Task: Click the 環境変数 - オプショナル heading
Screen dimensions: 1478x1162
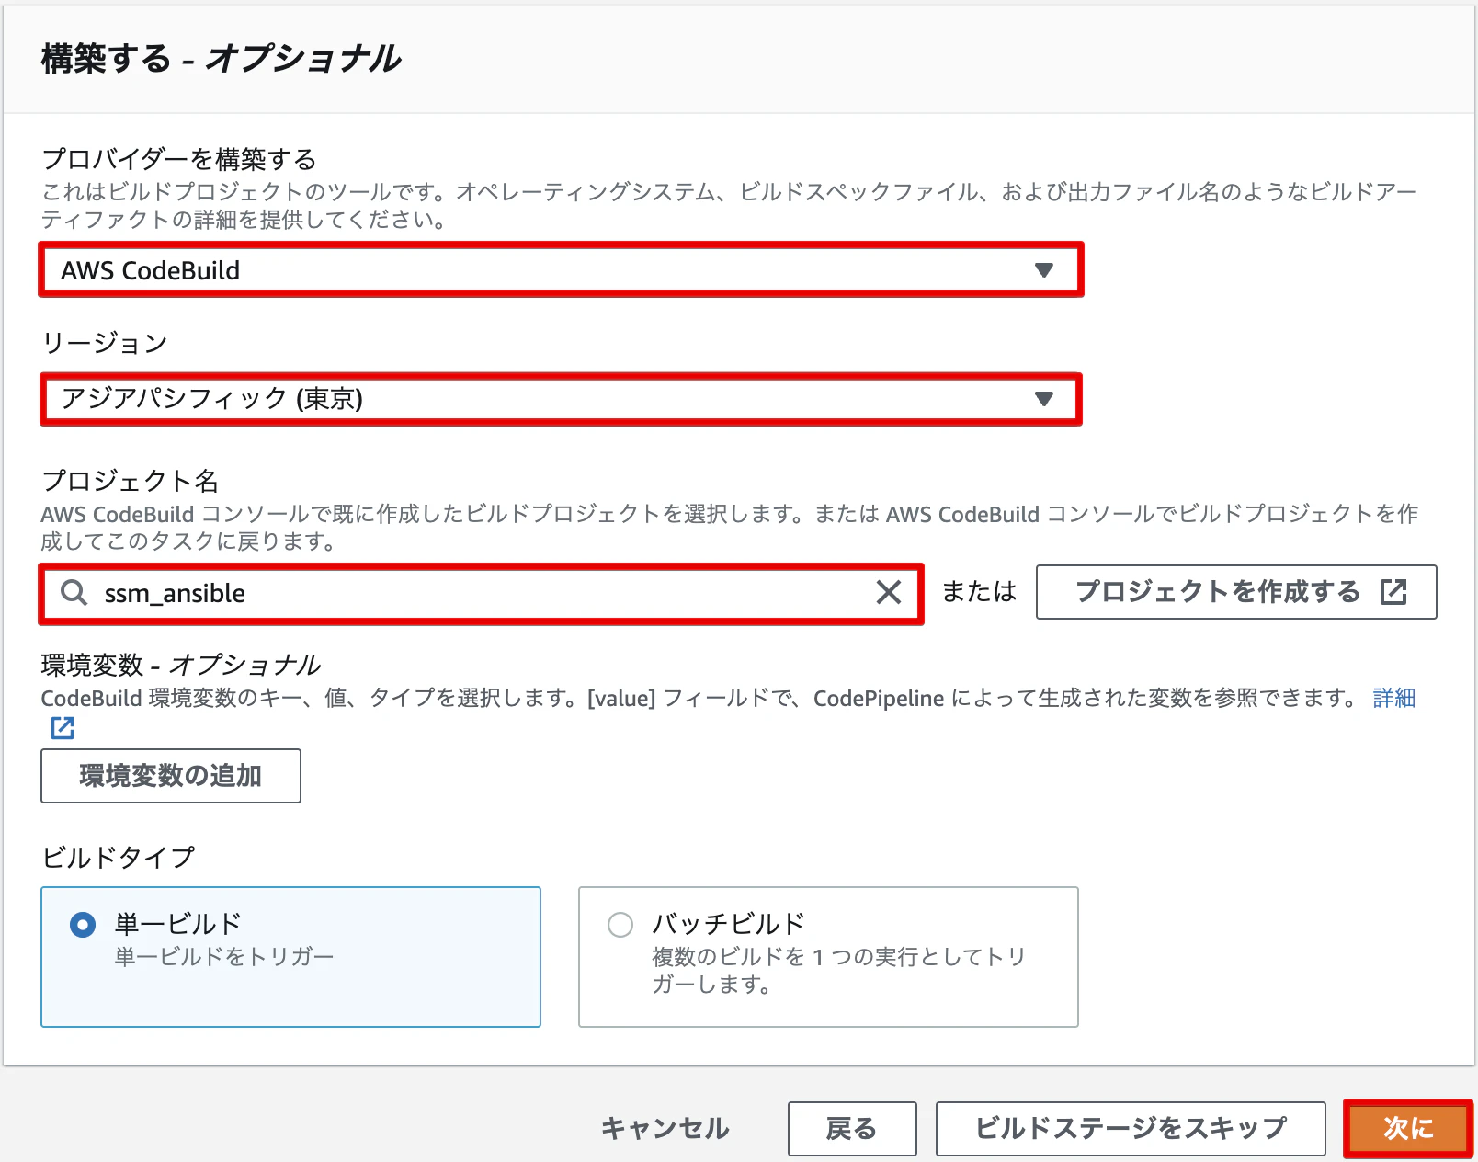Action: (181, 665)
